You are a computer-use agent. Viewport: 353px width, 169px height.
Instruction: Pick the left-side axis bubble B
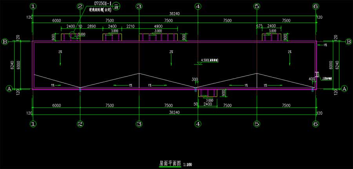tap(4, 41)
